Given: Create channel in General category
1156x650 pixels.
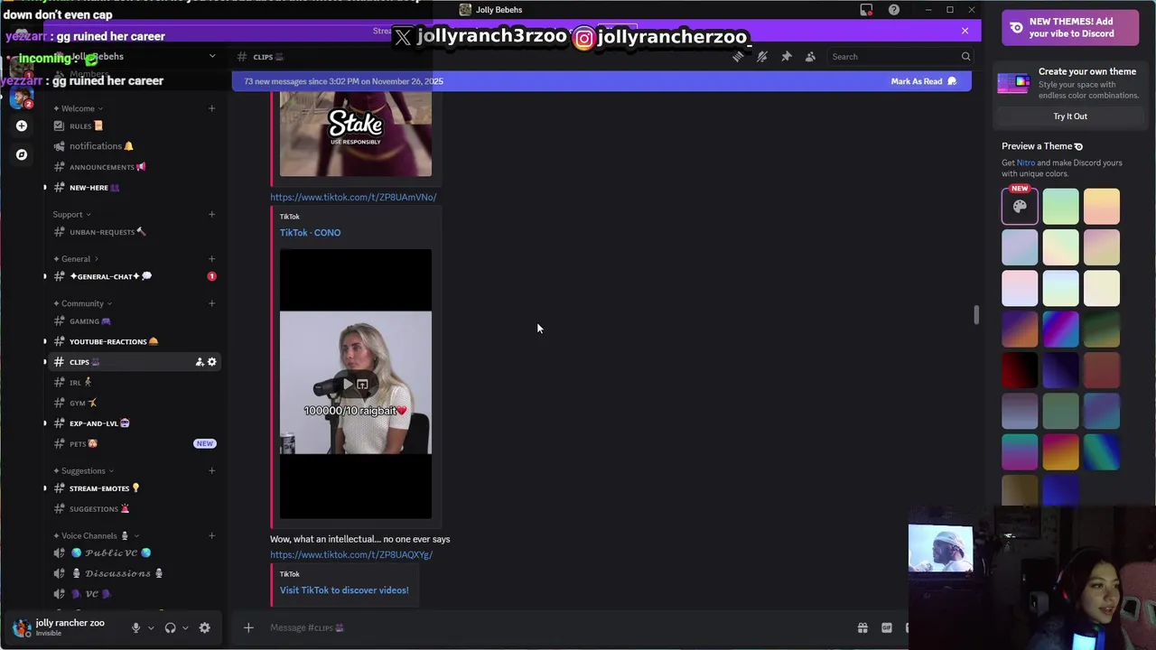Looking at the screenshot, I should (212, 259).
